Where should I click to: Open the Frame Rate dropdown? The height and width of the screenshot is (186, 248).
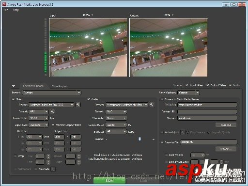click(x=38, y=118)
